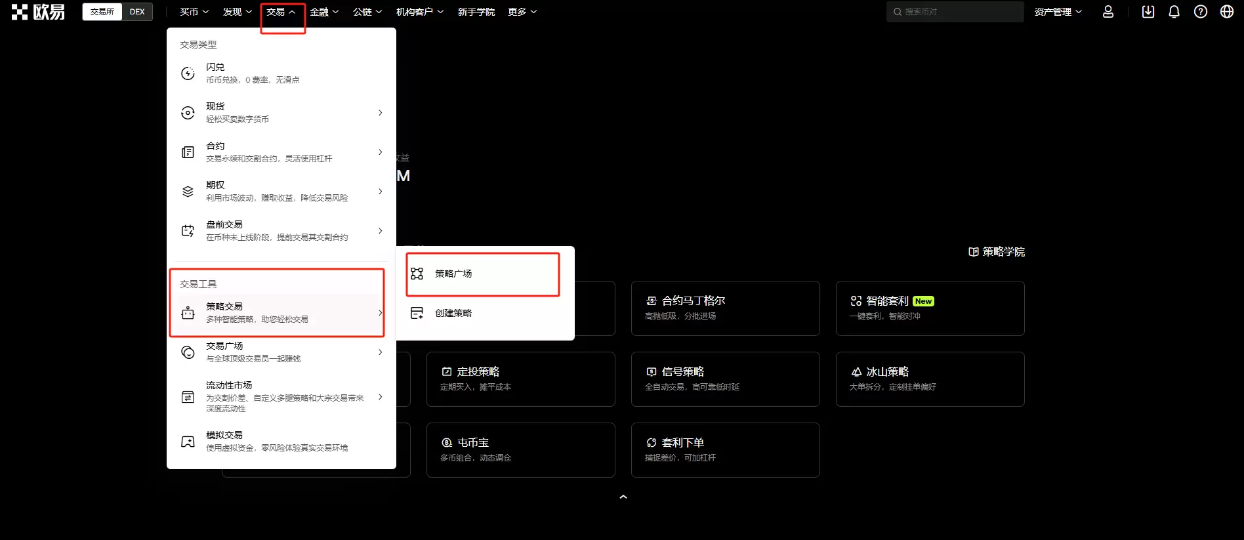Image resolution: width=1244 pixels, height=540 pixels.
Task: Click the 模拟交易 demo trading icon
Action: (188, 442)
